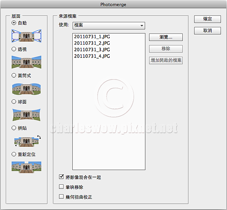This screenshot has width=227, height=210.
Task: Select the 球面 layout radio button
Action: [x=14, y=101]
